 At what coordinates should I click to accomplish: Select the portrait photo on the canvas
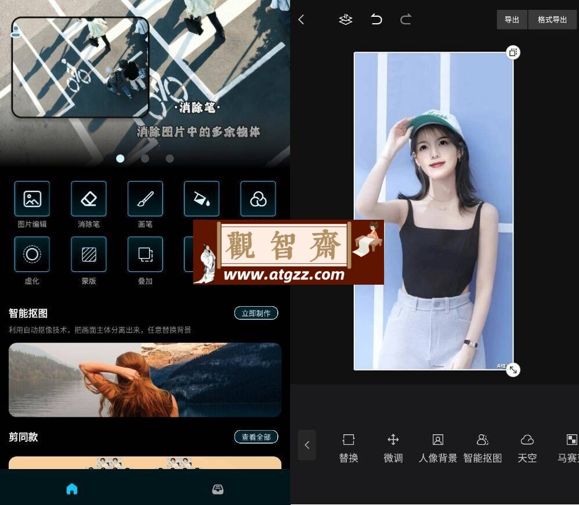[x=433, y=211]
